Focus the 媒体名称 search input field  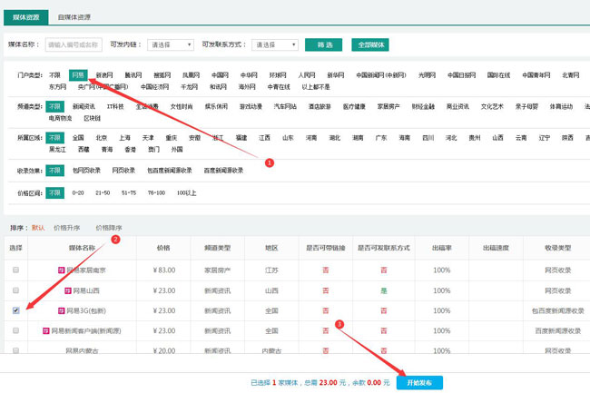[73, 44]
